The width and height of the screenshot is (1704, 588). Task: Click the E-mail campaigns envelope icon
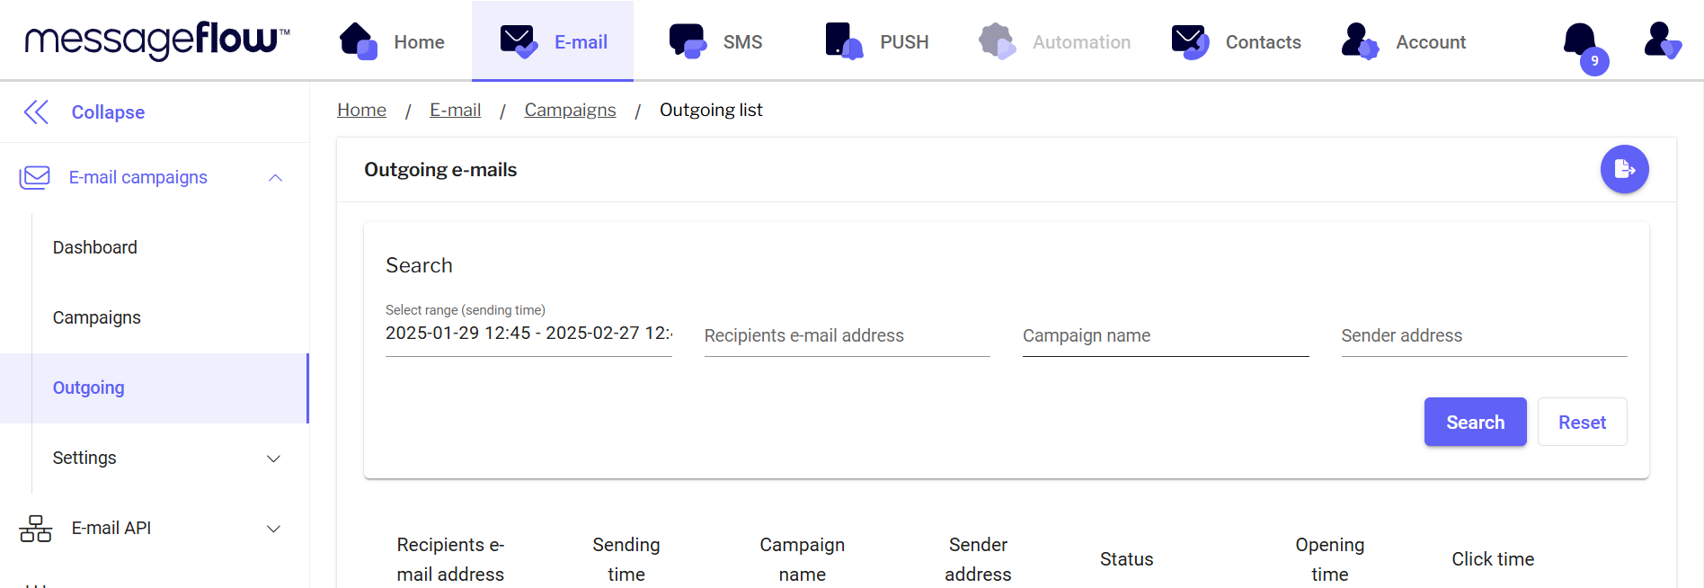pyautogui.click(x=35, y=177)
